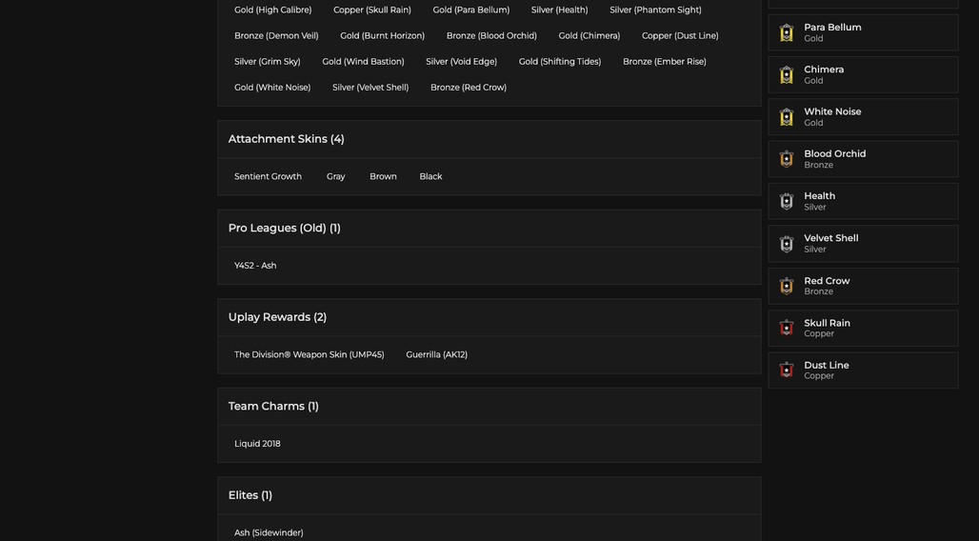Screen dimensions: 979x541
Task: Click the Para Bellum Gold rank badge icon
Action: (786, 32)
